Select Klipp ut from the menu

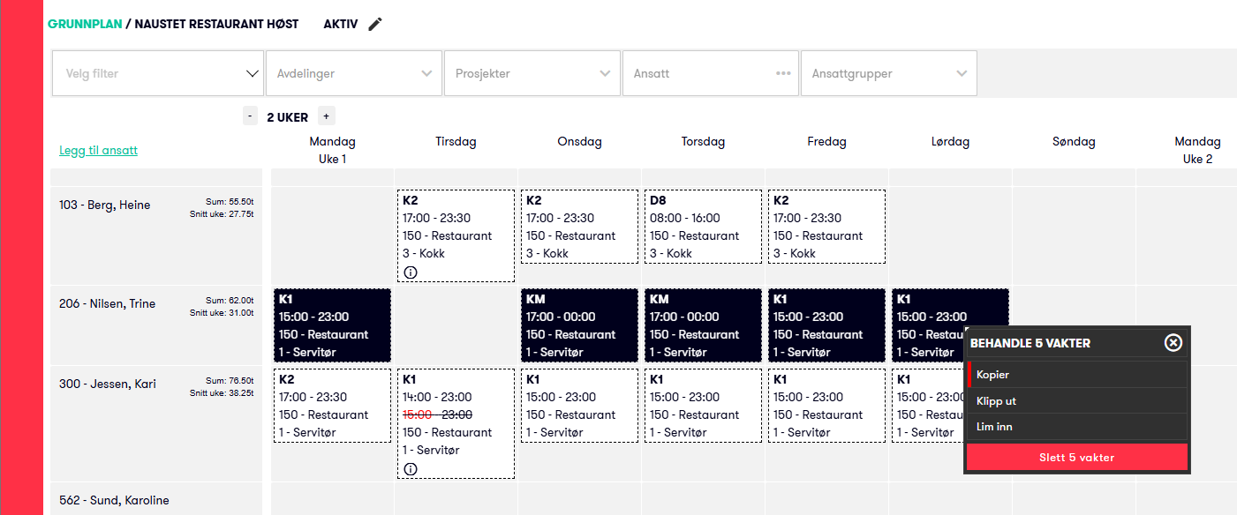pos(1076,401)
